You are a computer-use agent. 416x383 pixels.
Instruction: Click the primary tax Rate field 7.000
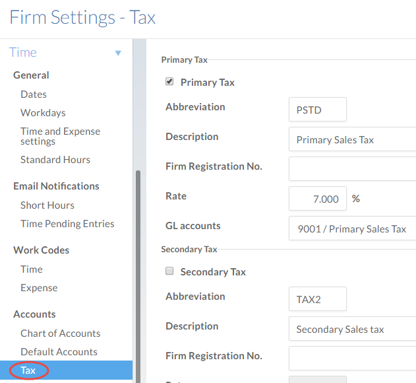tap(317, 199)
